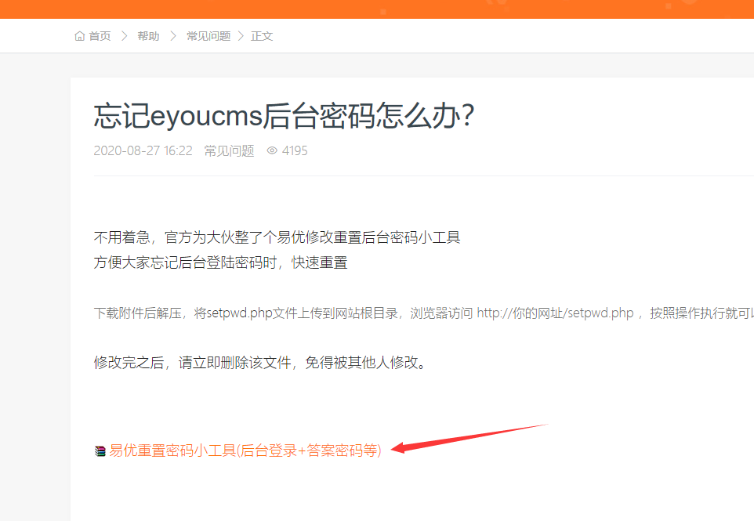Click the 正文 breadcrumb text
Viewport: 754px width, 521px height.
click(x=262, y=36)
